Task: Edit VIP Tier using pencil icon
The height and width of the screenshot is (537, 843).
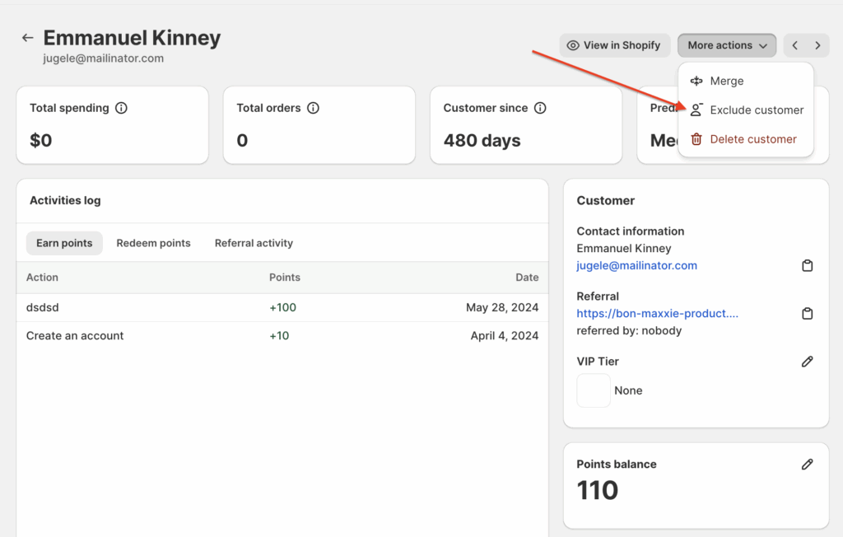Action: (807, 362)
